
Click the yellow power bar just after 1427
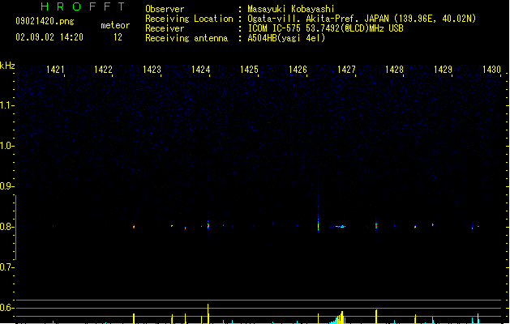click(376, 317)
